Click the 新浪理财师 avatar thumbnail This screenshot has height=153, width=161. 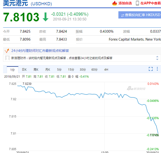[x=7, y=58]
